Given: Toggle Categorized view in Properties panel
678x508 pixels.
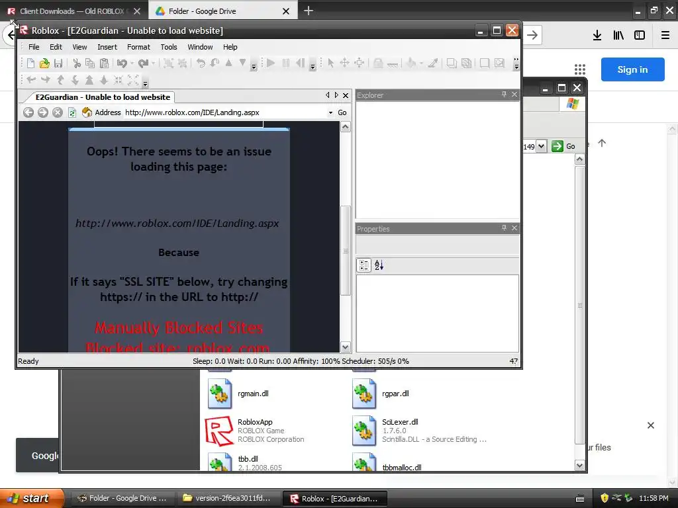Looking at the screenshot, I should 364,265.
